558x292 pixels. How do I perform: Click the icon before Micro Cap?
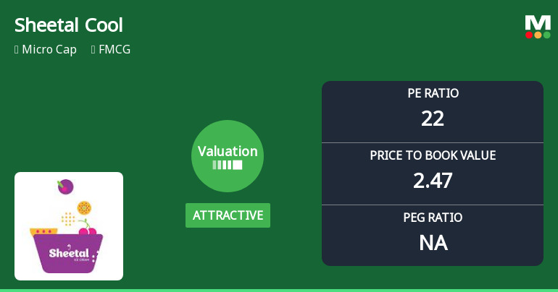[x=17, y=50]
